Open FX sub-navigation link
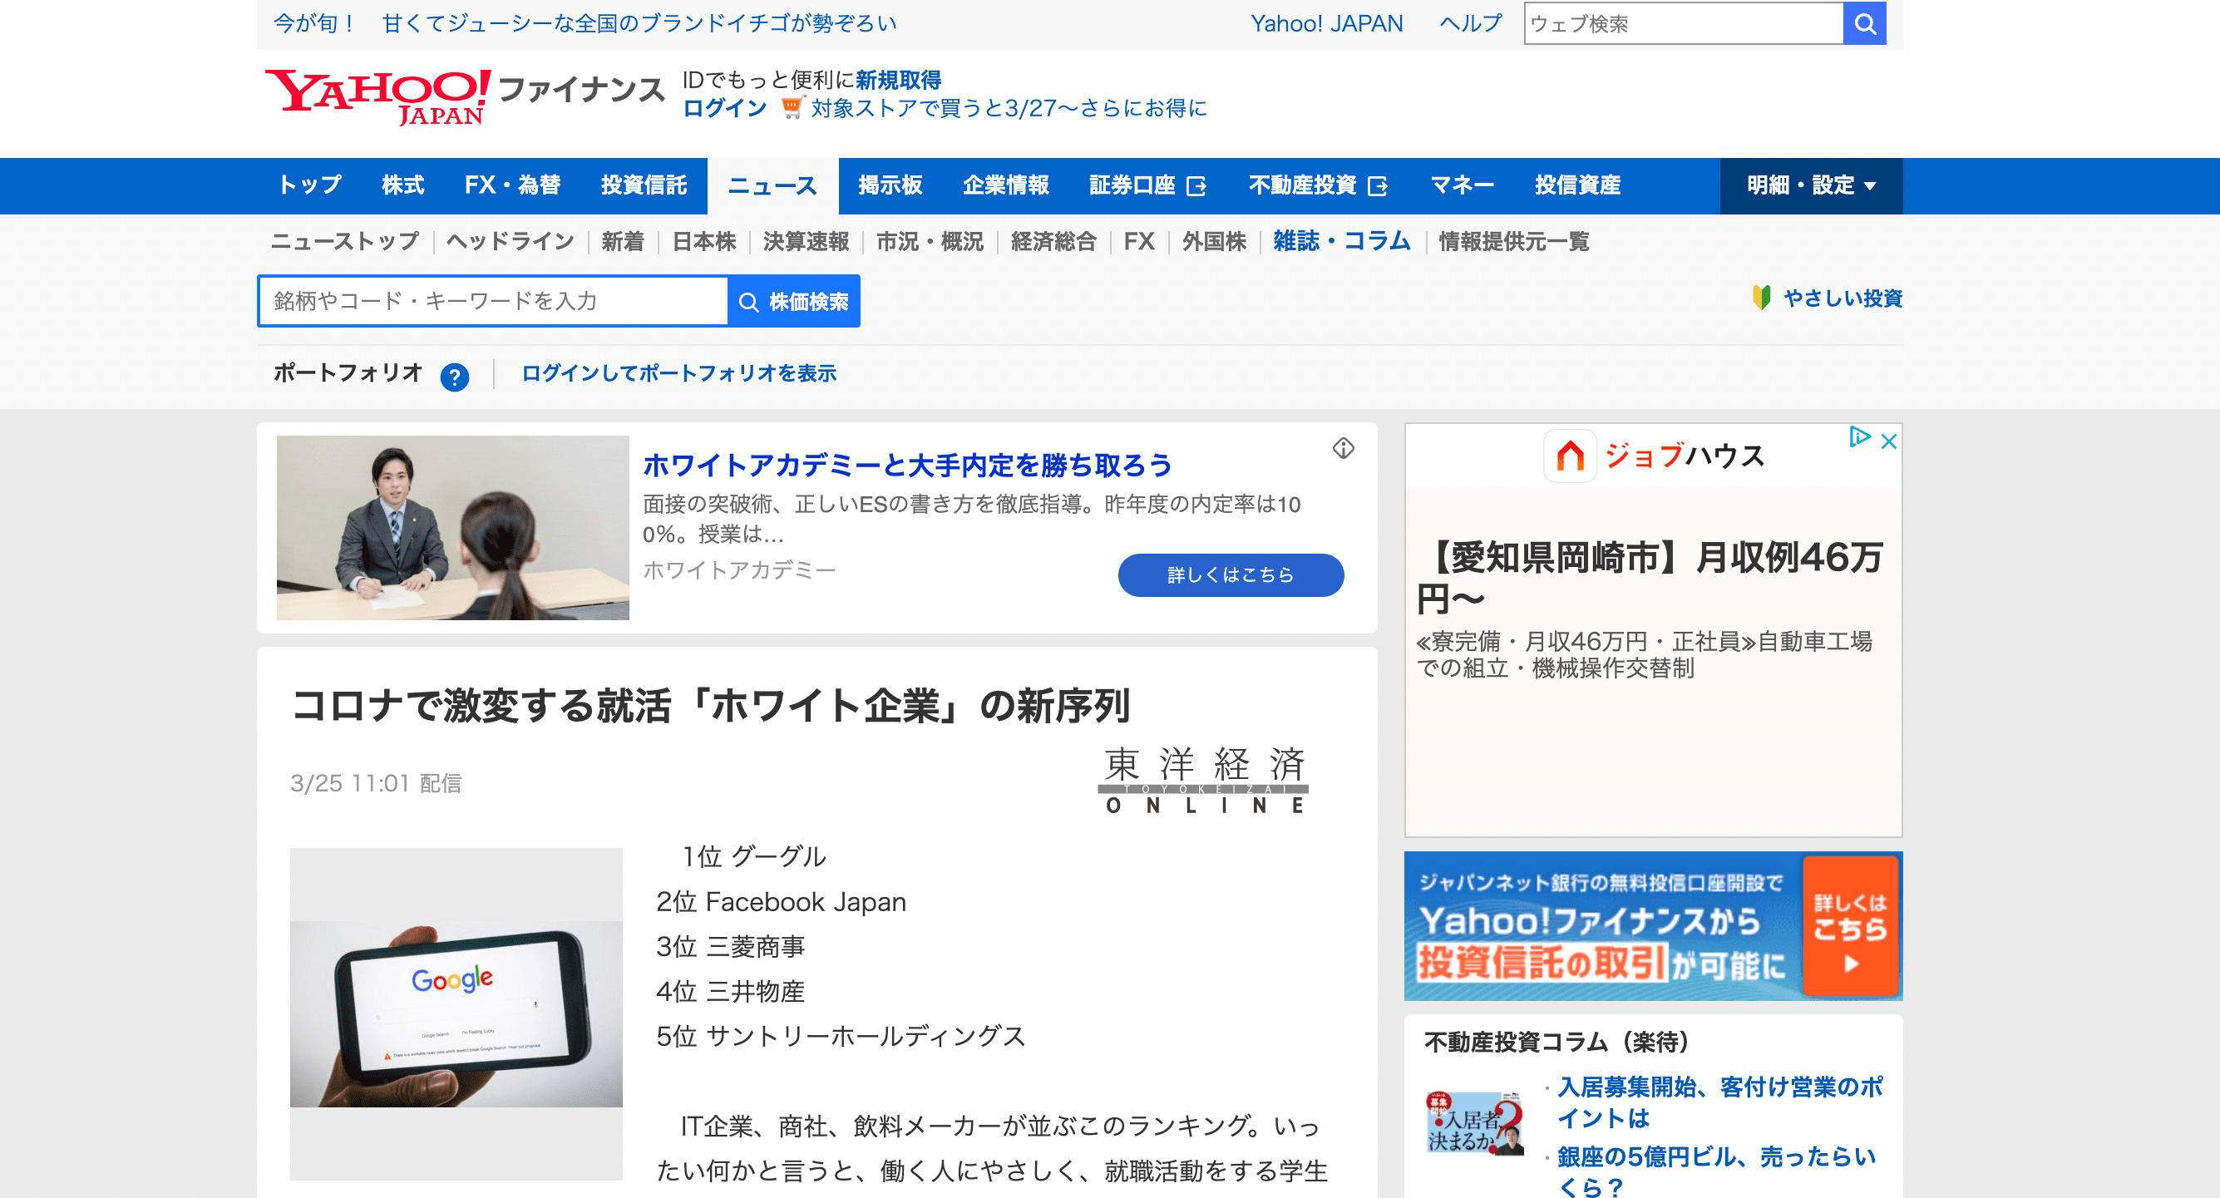The width and height of the screenshot is (2220, 1198). pyautogui.click(x=1138, y=241)
